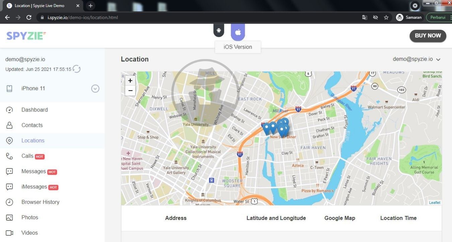Image resolution: width=452 pixels, height=242 pixels.
Task: Switch to the Android version icon
Action: 219,30
